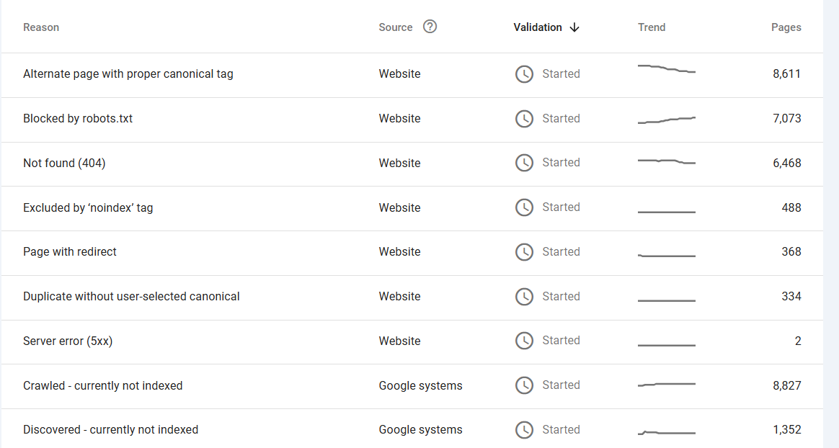The width and height of the screenshot is (839, 448).
Task: Click trend sparkline for Excluded by noindex row
Action: click(667, 212)
